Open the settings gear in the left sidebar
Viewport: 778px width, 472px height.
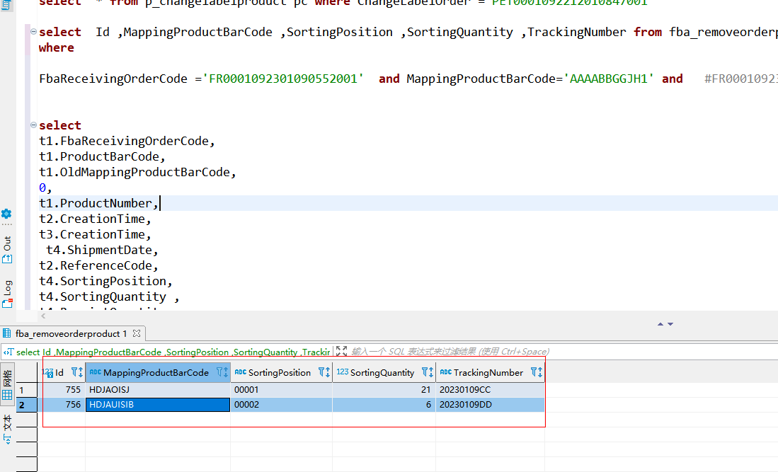pos(6,214)
